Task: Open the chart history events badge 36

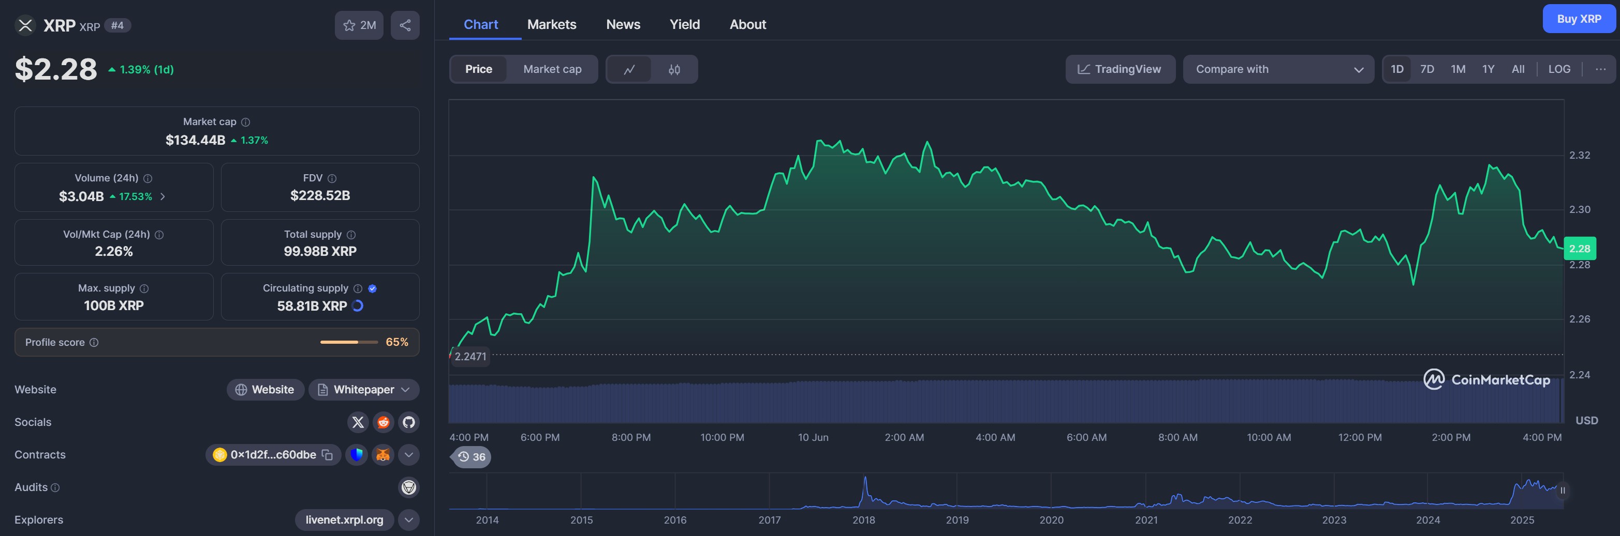Action: coord(471,457)
